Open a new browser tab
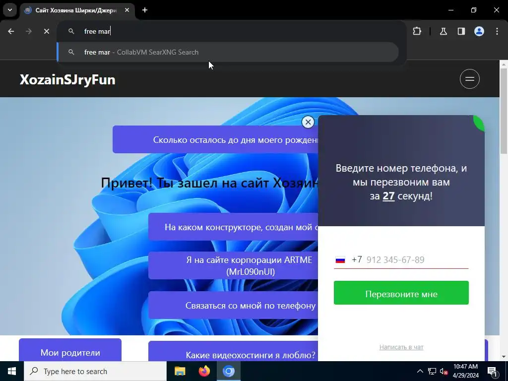508x381 pixels. pos(145,10)
